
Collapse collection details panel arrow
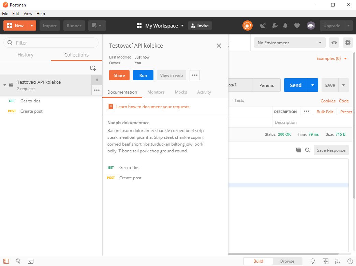[x=97, y=80]
